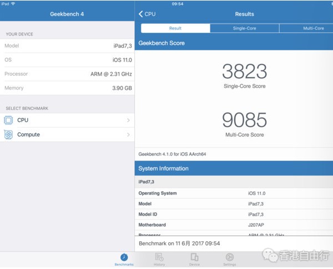The height and width of the screenshot is (269, 333).
Task: Tap the System Information header
Action: pos(234,168)
